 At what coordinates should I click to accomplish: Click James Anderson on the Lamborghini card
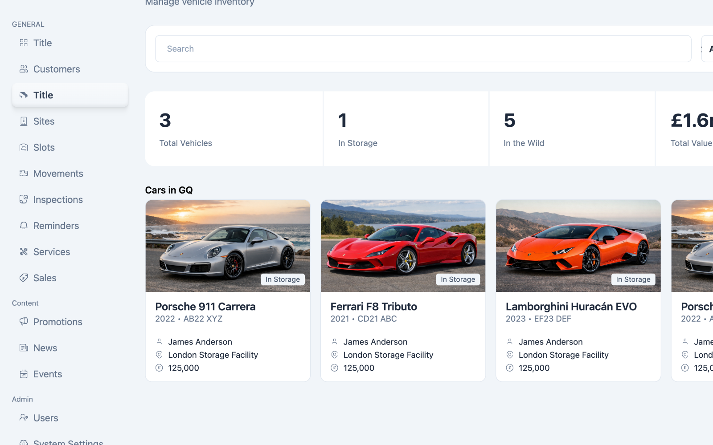click(x=551, y=342)
